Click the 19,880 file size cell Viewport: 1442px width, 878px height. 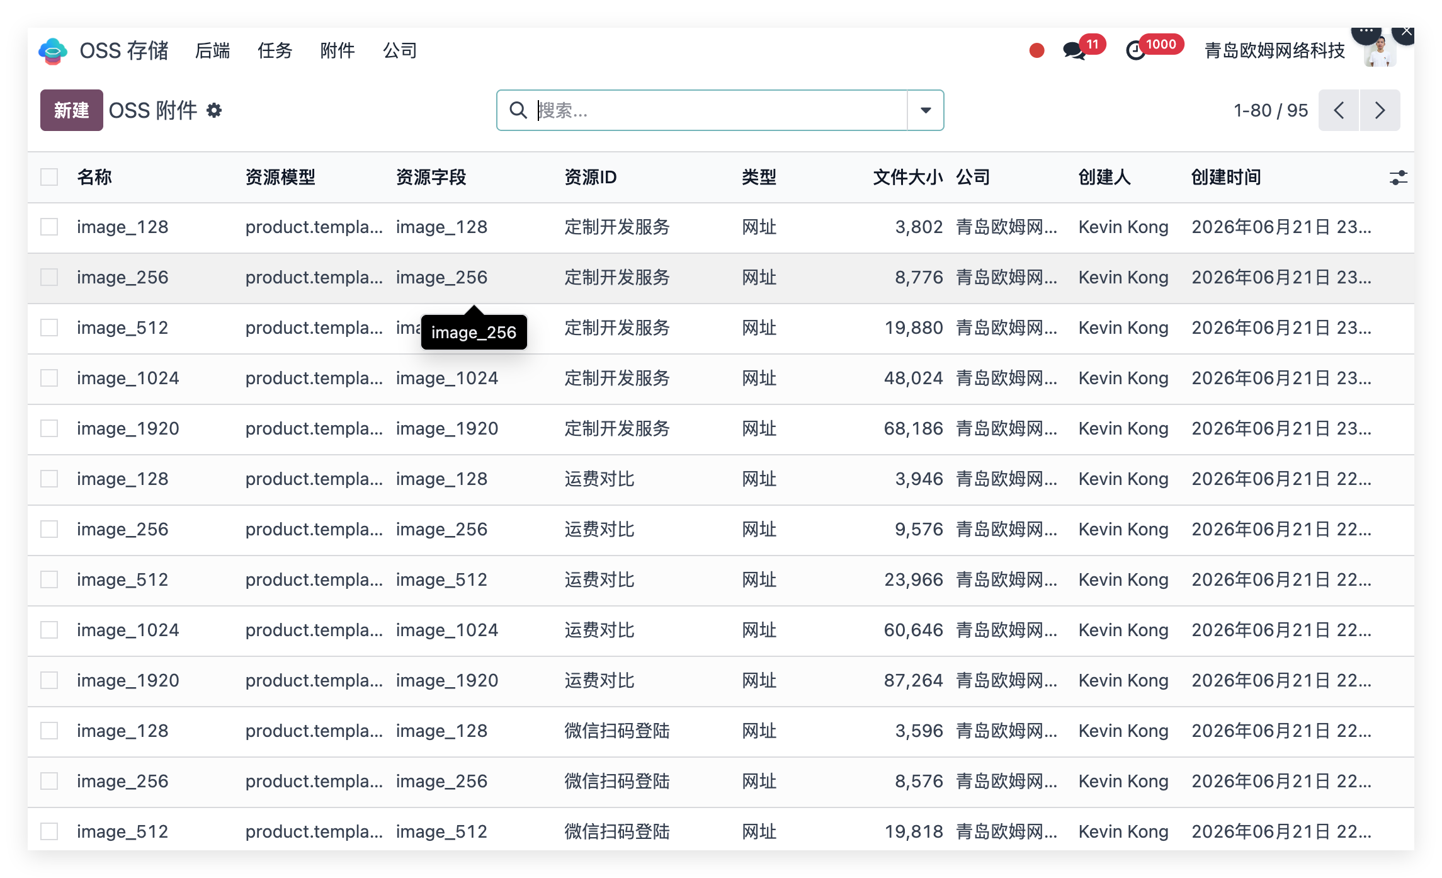[914, 328]
